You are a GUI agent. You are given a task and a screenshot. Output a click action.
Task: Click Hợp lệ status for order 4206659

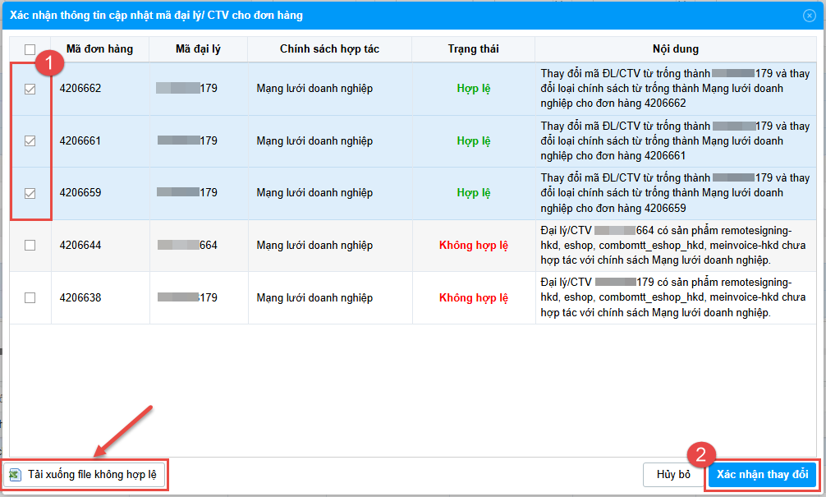tap(474, 192)
